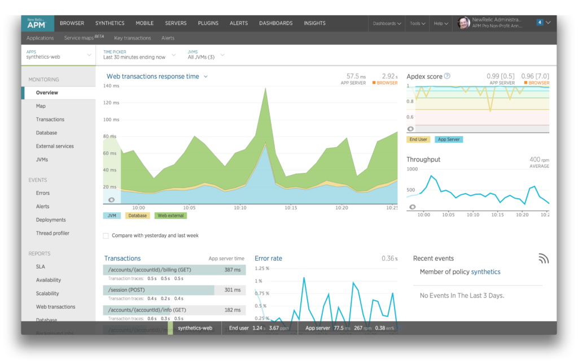Enable Compare with yesterday and last week
This screenshot has height=364, width=578.
(x=106, y=236)
